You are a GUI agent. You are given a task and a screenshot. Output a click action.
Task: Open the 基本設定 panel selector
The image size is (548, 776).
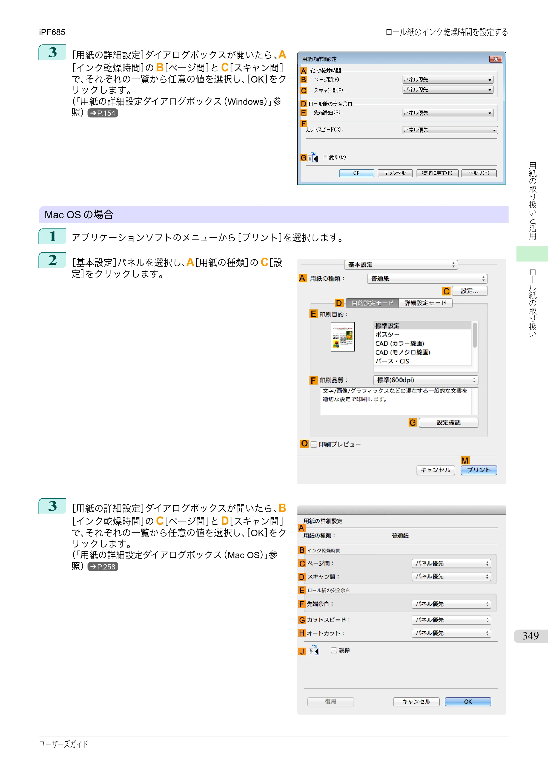(401, 265)
